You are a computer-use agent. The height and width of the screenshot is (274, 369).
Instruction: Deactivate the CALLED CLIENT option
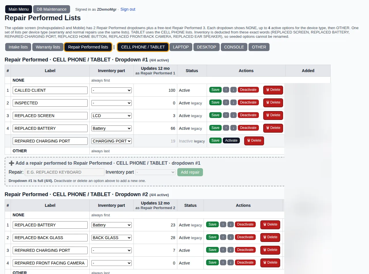coord(248,90)
